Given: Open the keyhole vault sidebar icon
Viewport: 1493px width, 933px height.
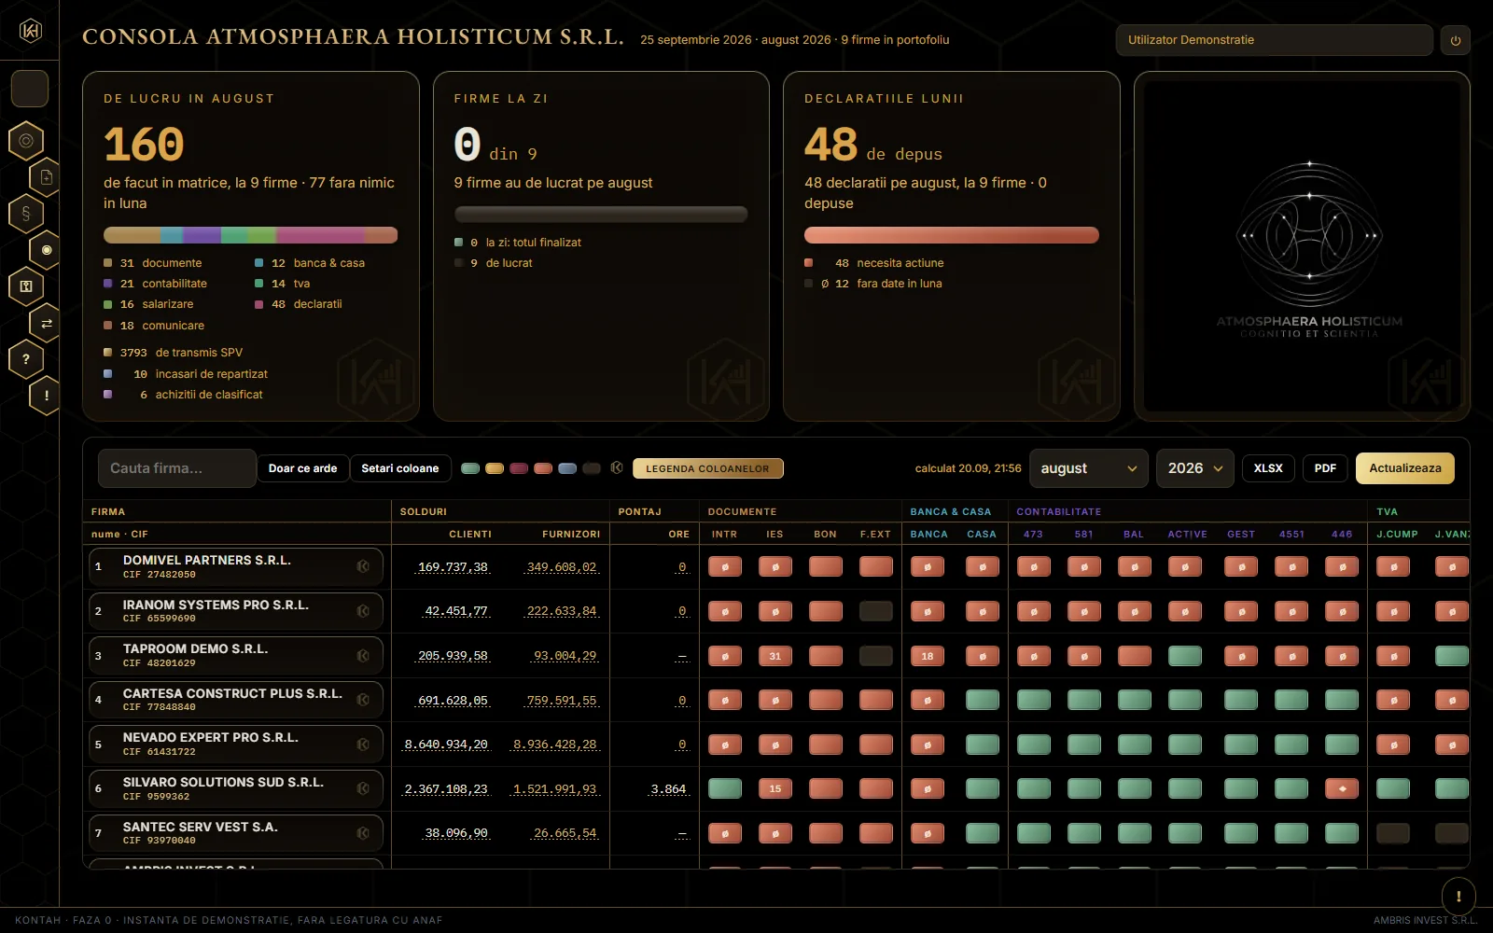Looking at the screenshot, I should [26, 286].
